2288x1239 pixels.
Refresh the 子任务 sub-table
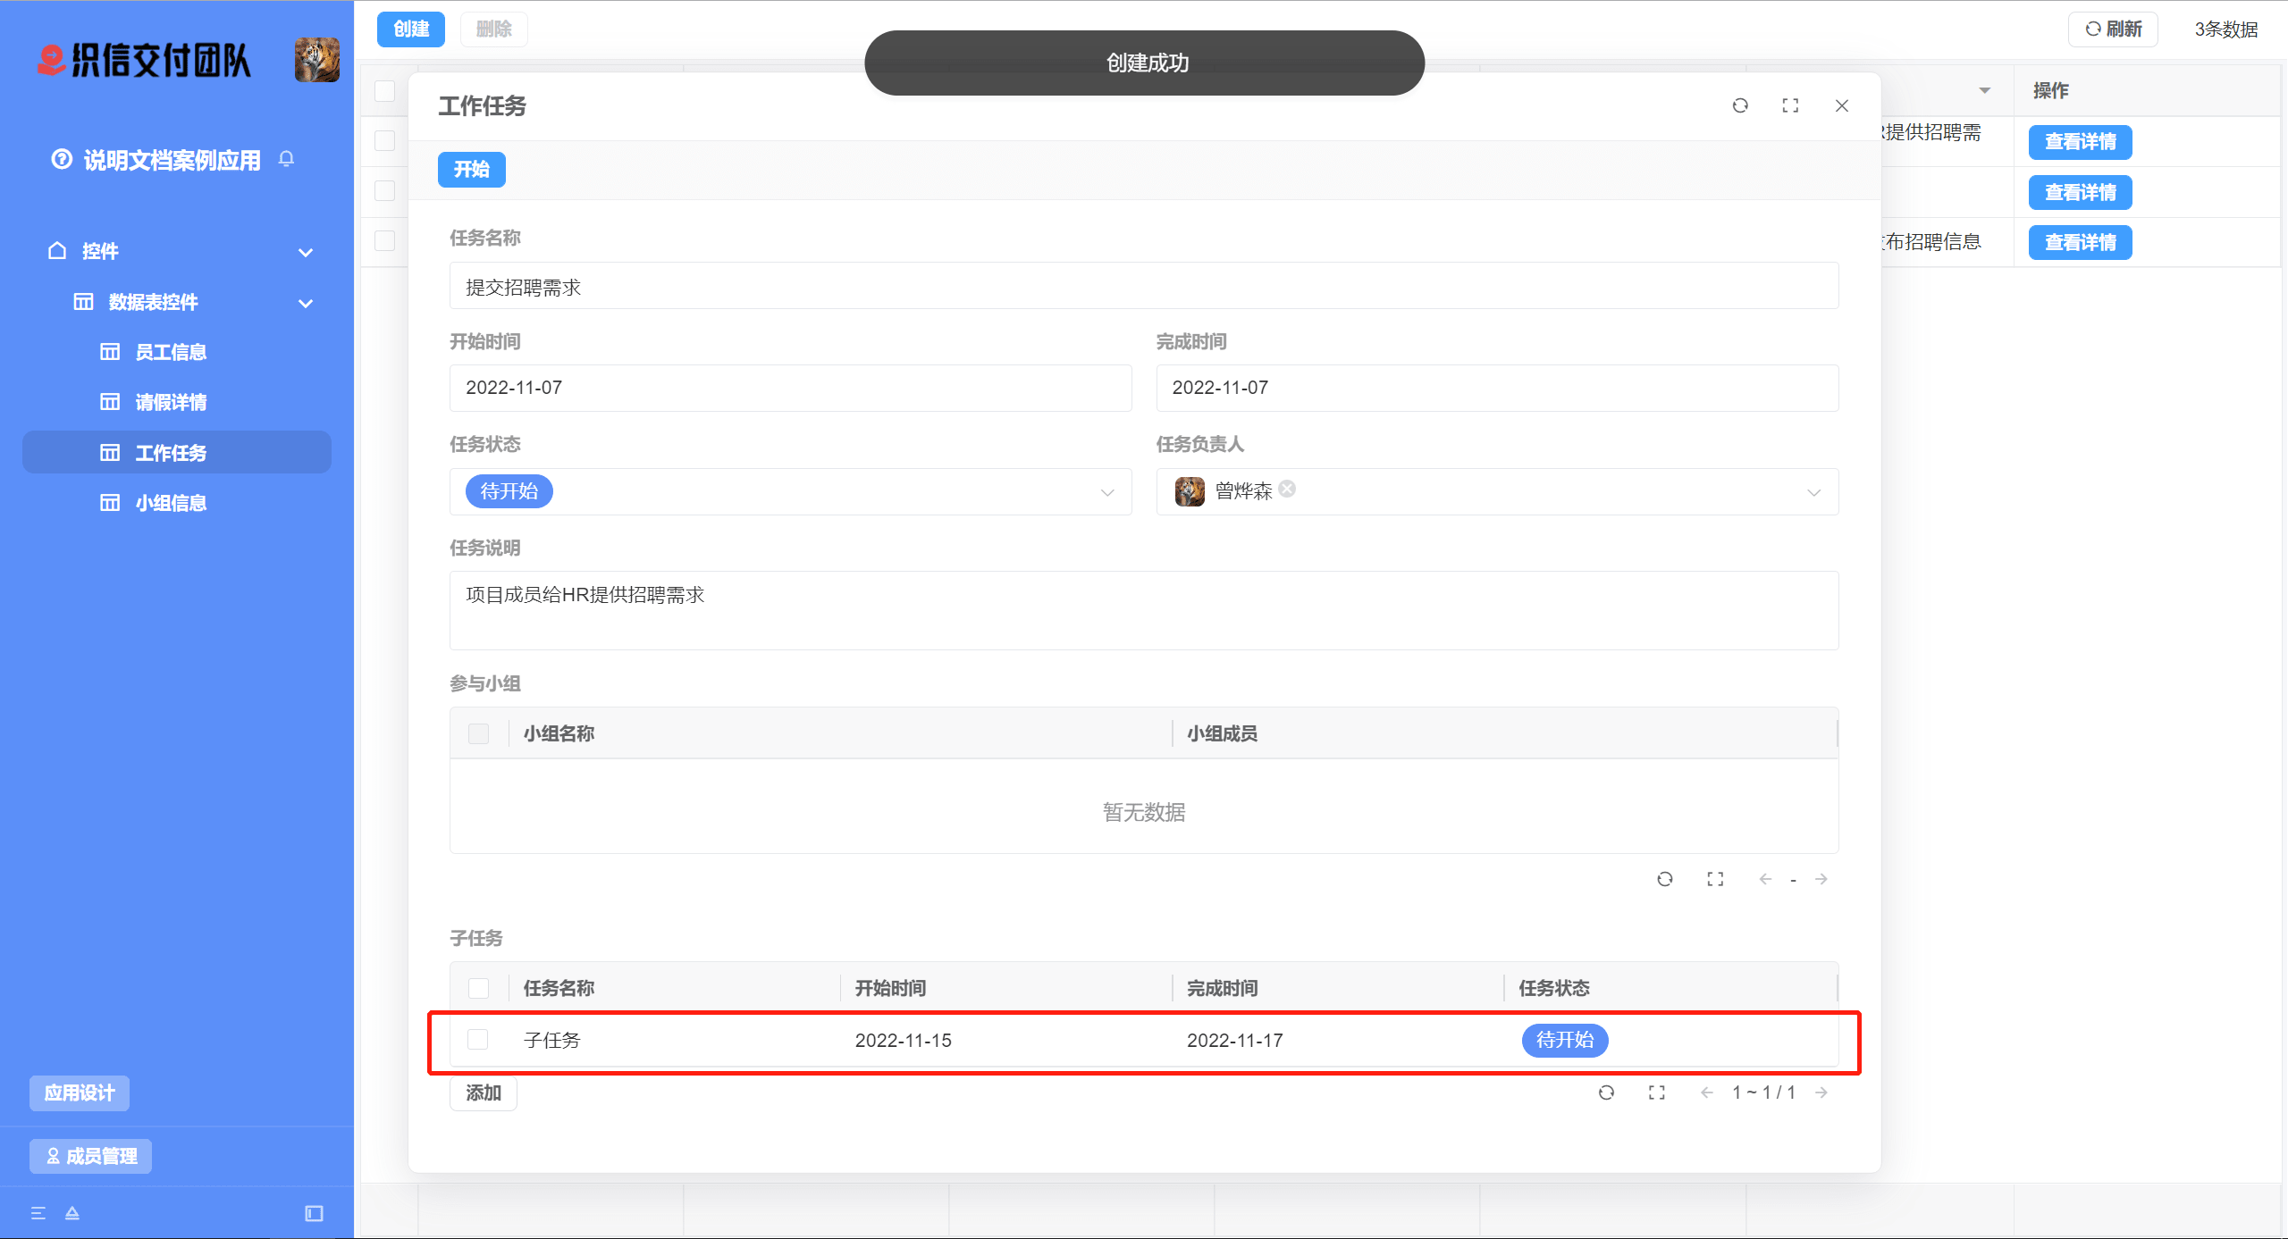point(1606,1092)
